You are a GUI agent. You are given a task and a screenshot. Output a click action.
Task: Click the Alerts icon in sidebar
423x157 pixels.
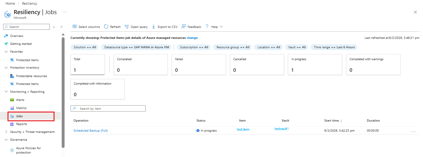pyautogui.click(x=12, y=100)
